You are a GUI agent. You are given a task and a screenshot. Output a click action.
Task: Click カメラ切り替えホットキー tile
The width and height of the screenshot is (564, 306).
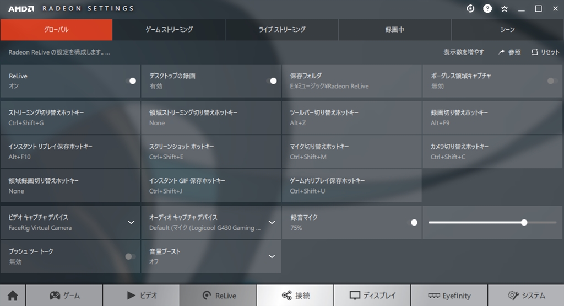coord(492,152)
